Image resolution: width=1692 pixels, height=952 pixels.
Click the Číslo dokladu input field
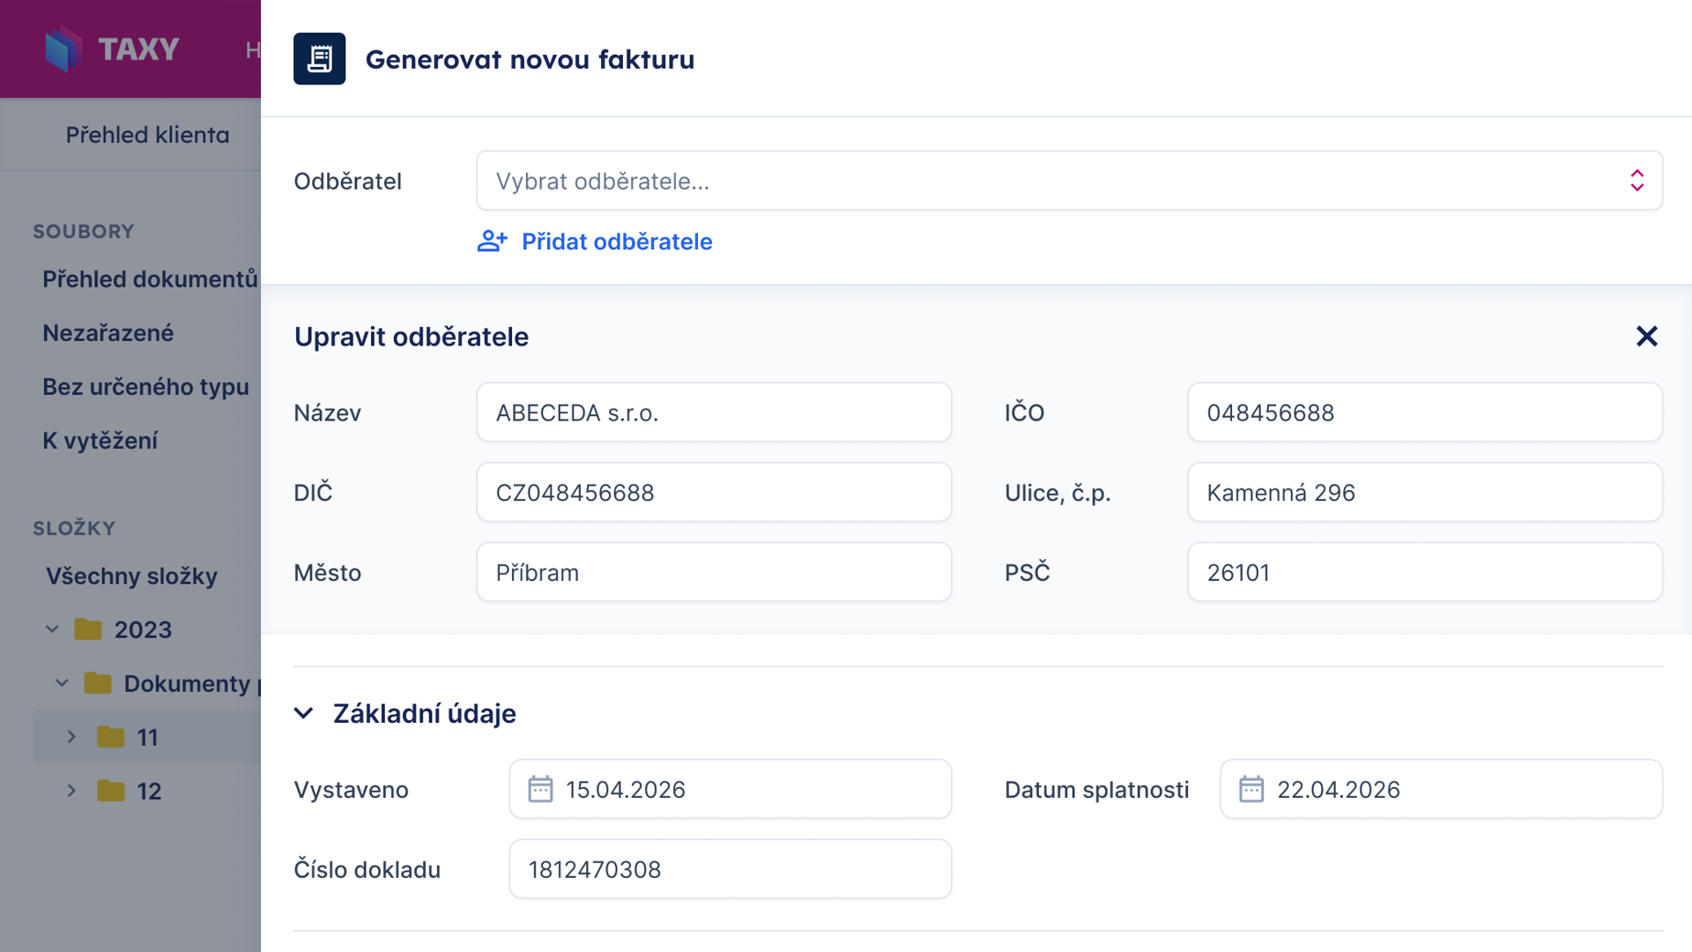pyautogui.click(x=730, y=869)
